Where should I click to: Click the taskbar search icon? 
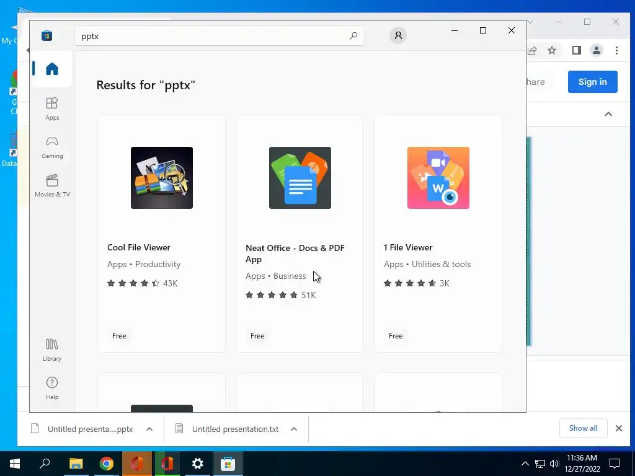point(45,464)
